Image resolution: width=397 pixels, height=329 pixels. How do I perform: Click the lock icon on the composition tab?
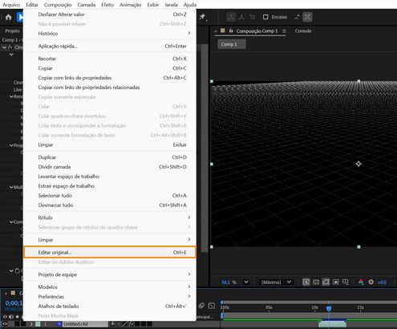231,30
